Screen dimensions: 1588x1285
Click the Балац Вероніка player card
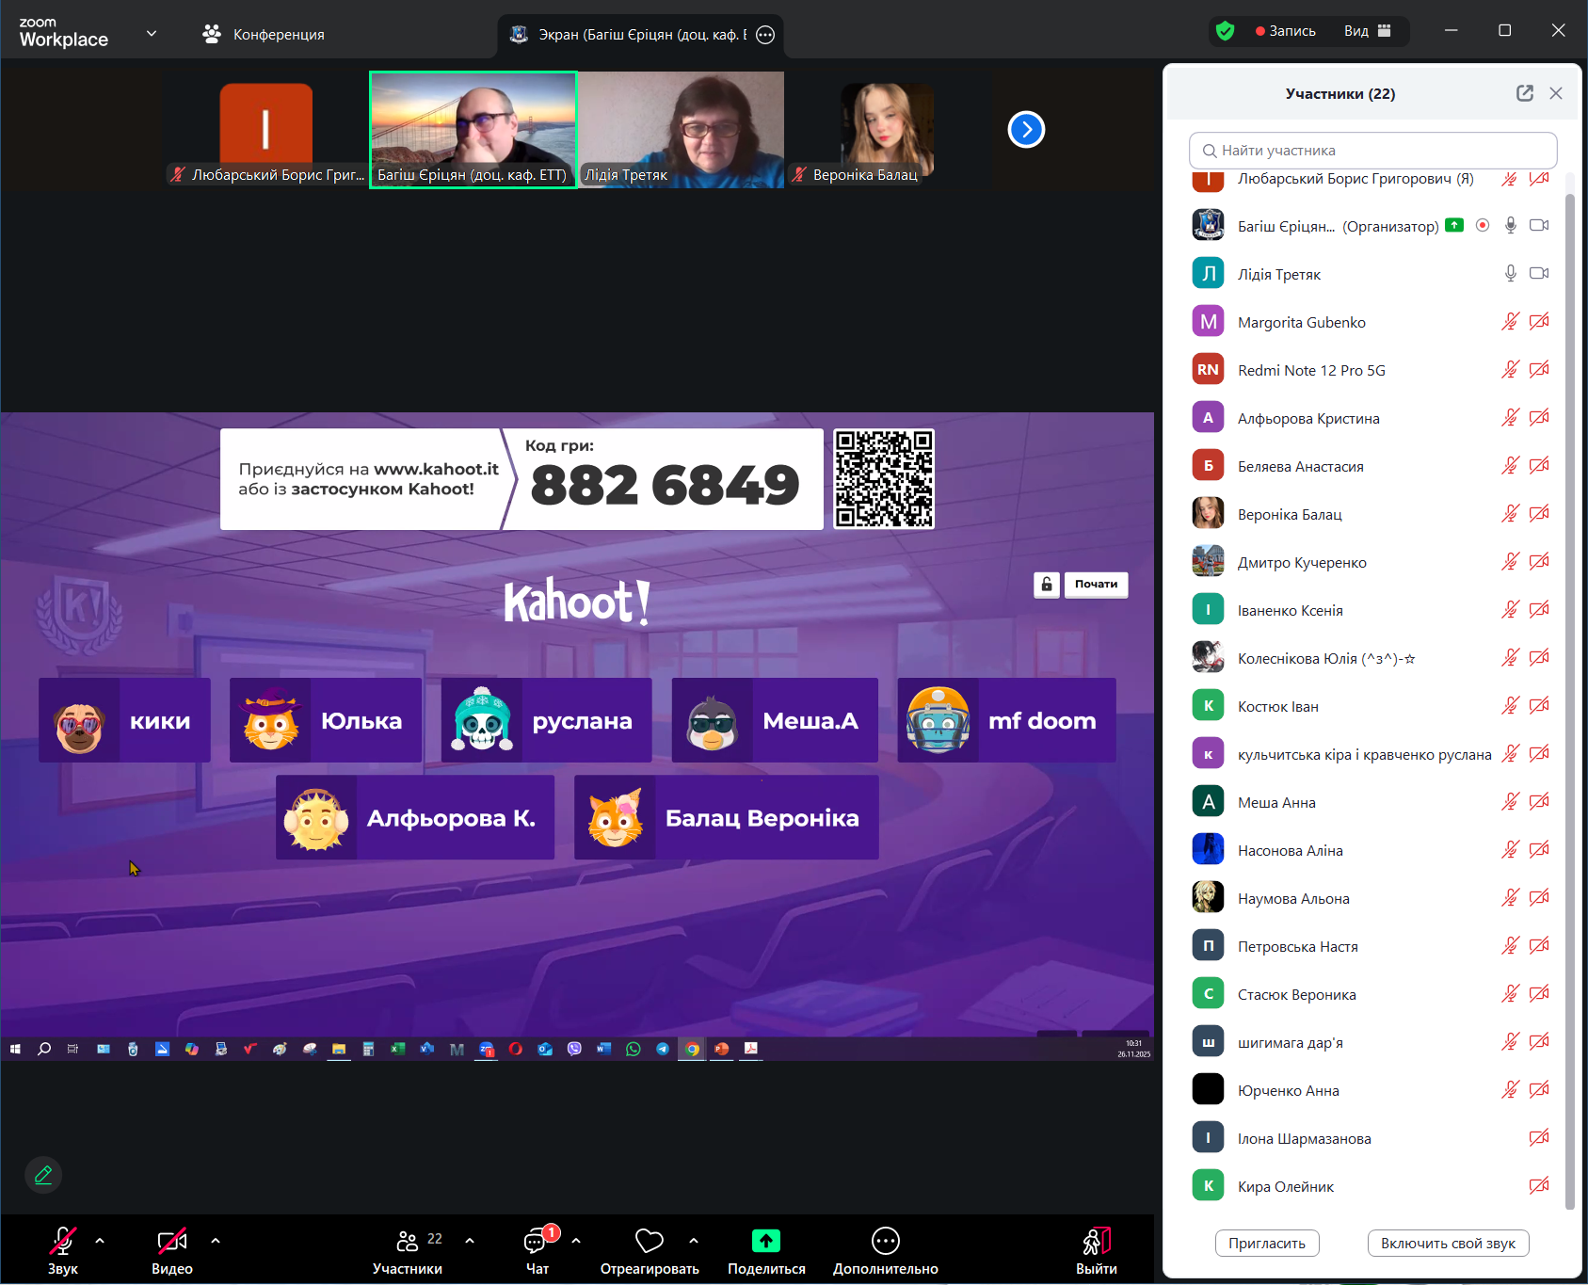coord(727,817)
